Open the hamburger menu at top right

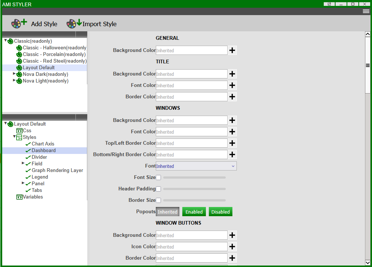coord(366,11)
